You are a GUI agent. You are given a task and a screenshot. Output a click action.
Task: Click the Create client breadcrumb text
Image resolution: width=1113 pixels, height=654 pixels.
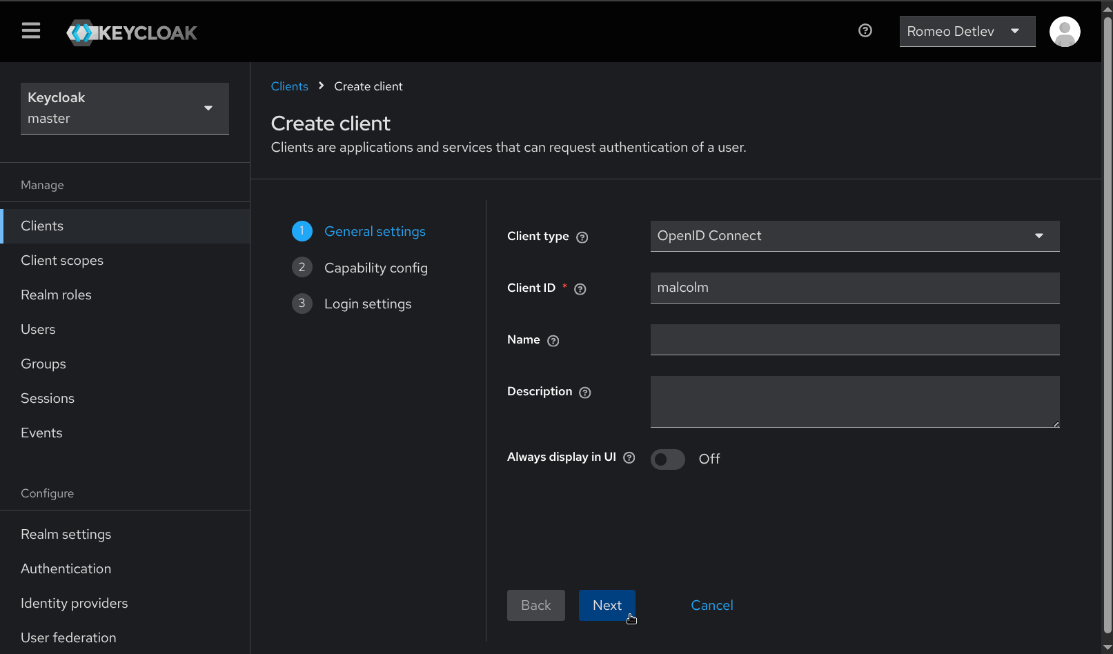[x=368, y=86]
